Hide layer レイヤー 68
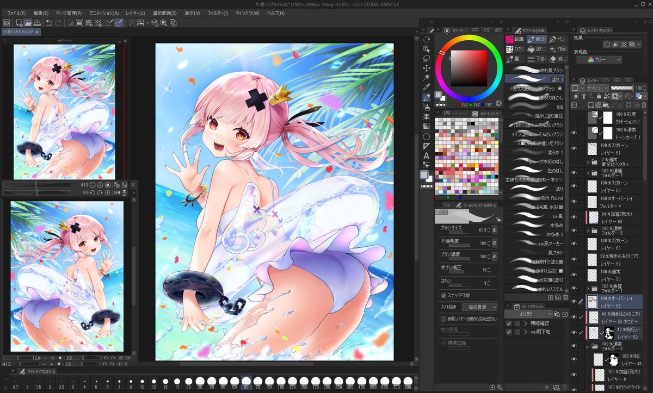 point(574,301)
